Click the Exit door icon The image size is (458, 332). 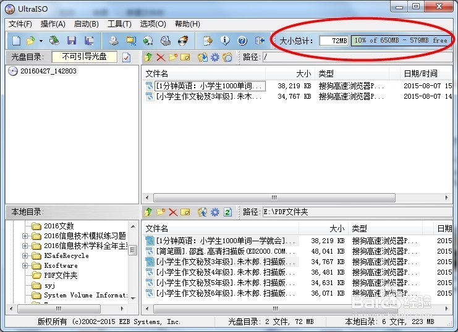tap(260, 41)
